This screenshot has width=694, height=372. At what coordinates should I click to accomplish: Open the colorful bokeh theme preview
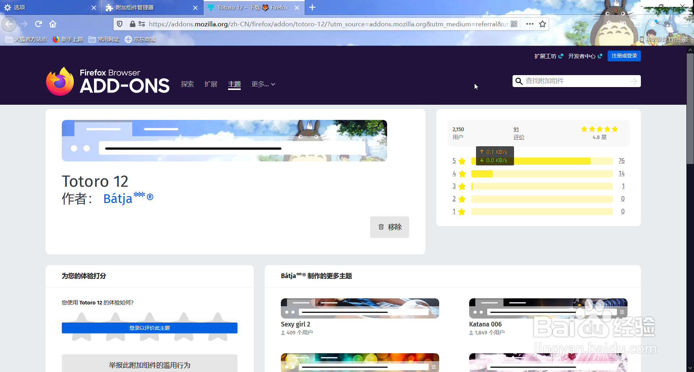click(360, 363)
